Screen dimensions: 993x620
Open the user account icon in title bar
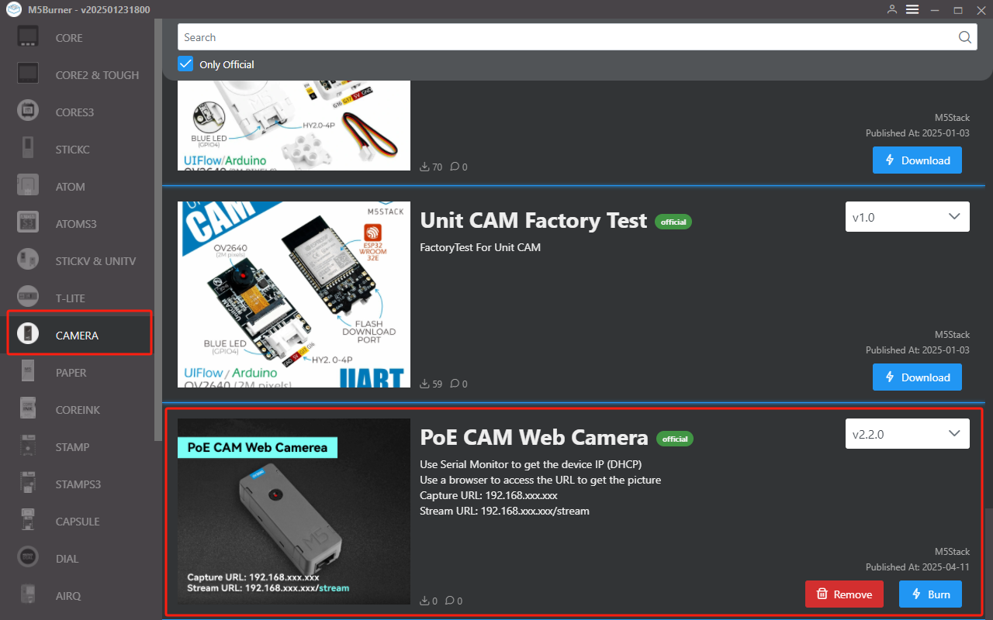[x=892, y=9]
